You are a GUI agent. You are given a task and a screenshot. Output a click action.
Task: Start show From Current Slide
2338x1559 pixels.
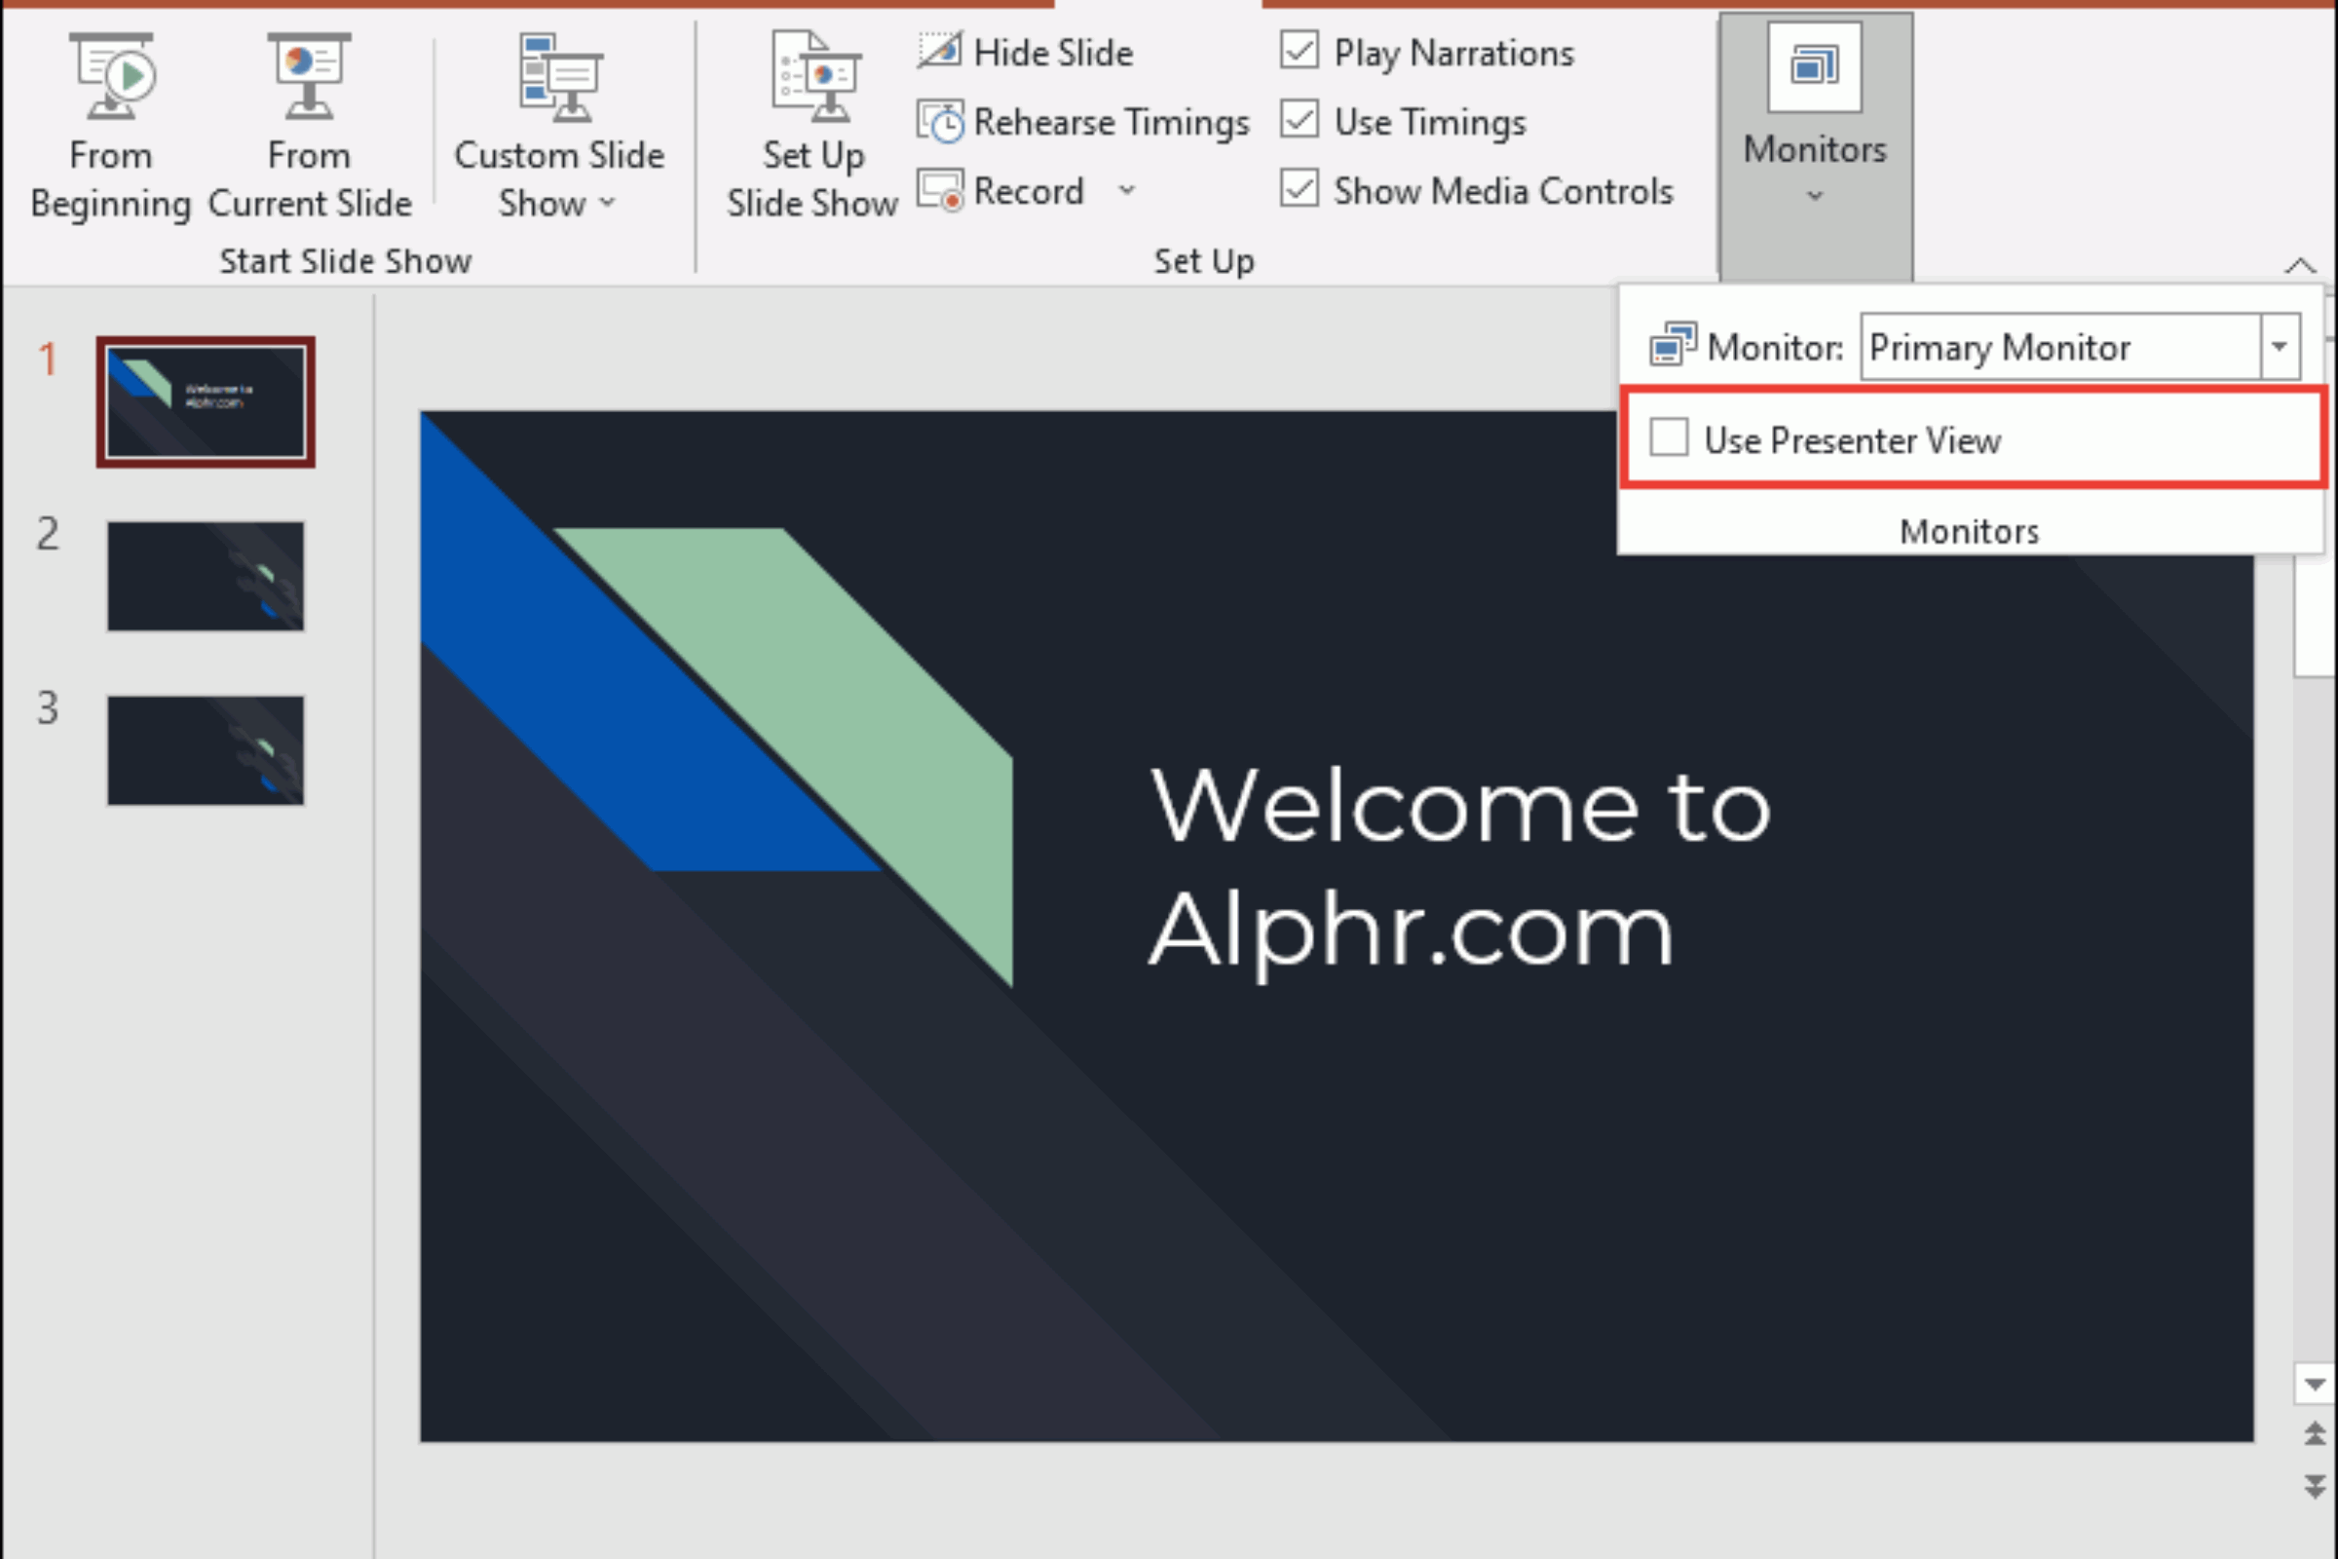[309, 127]
